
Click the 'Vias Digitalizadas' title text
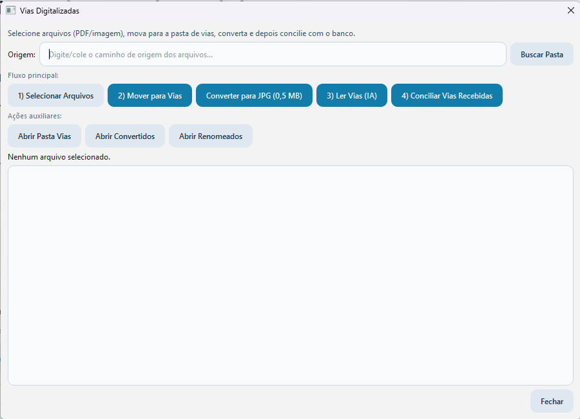pyautogui.click(x=50, y=11)
